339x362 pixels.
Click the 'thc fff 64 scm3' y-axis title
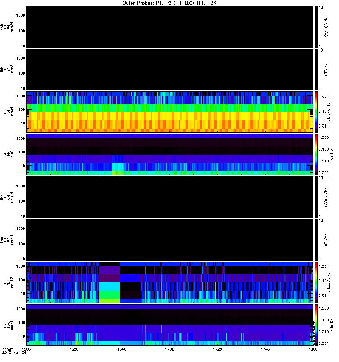pyautogui.click(x=7, y=240)
